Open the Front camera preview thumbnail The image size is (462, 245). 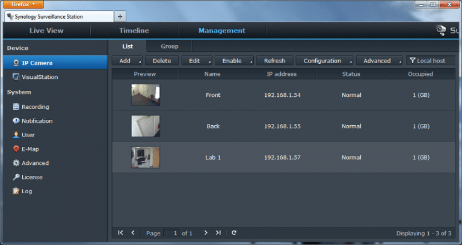[146, 95]
